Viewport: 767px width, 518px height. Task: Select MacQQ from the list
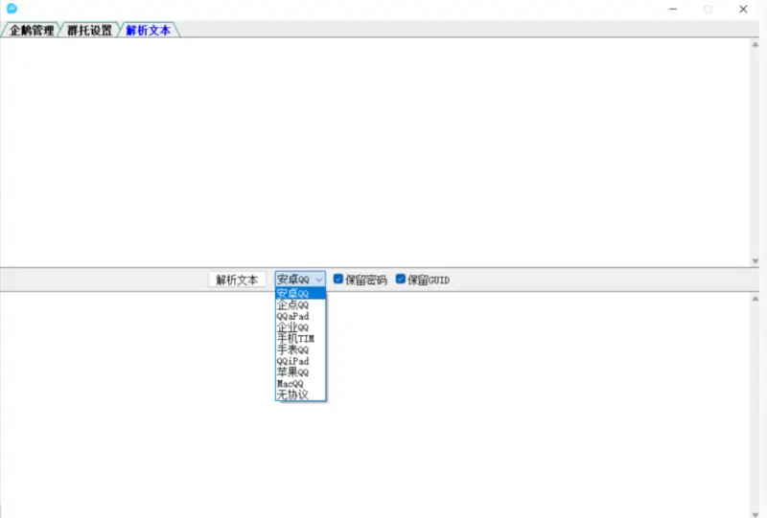(x=299, y=383)
